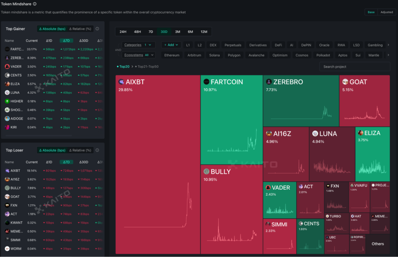Click the AIXBT token icon in treemap
398x257 pixels.
[x=121, y=82]
